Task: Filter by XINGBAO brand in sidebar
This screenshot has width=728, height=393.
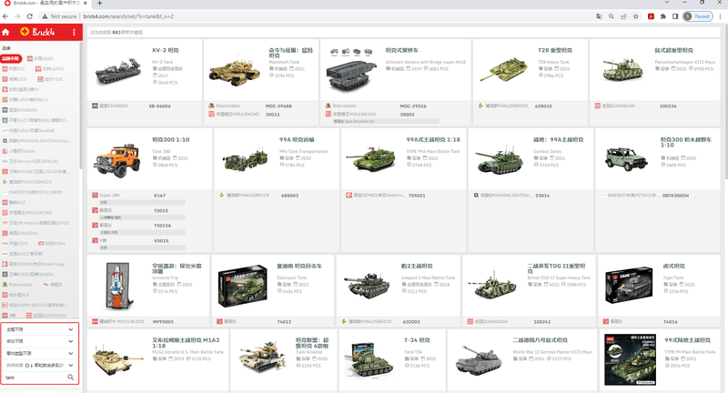Action: [x=20, y=110]
